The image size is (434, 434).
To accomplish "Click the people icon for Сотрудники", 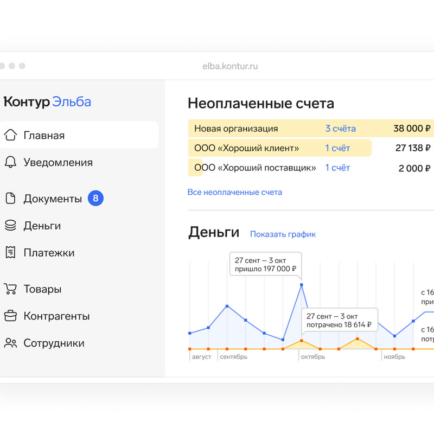I will pyautogui.click(x=10, y=343).
